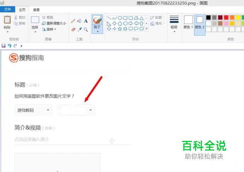Select the Oval callout shape

pos(136,29)
